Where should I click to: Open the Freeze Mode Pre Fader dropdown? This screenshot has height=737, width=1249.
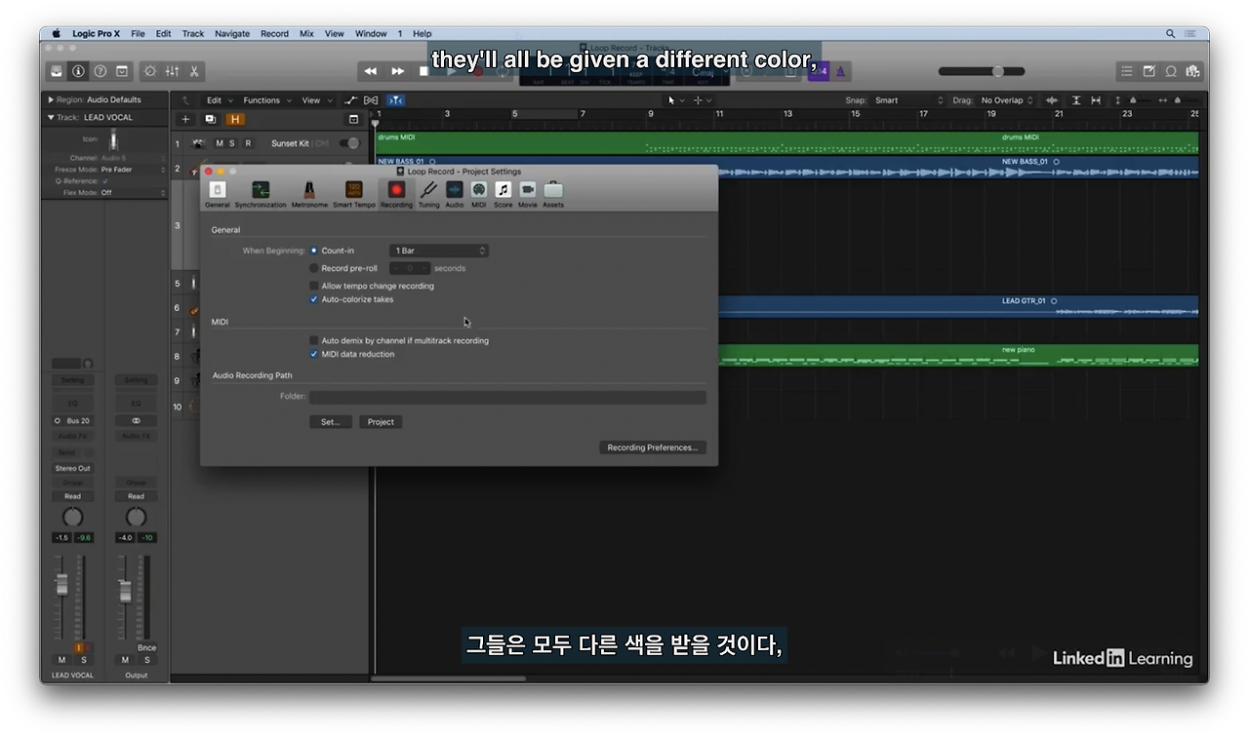133,170
